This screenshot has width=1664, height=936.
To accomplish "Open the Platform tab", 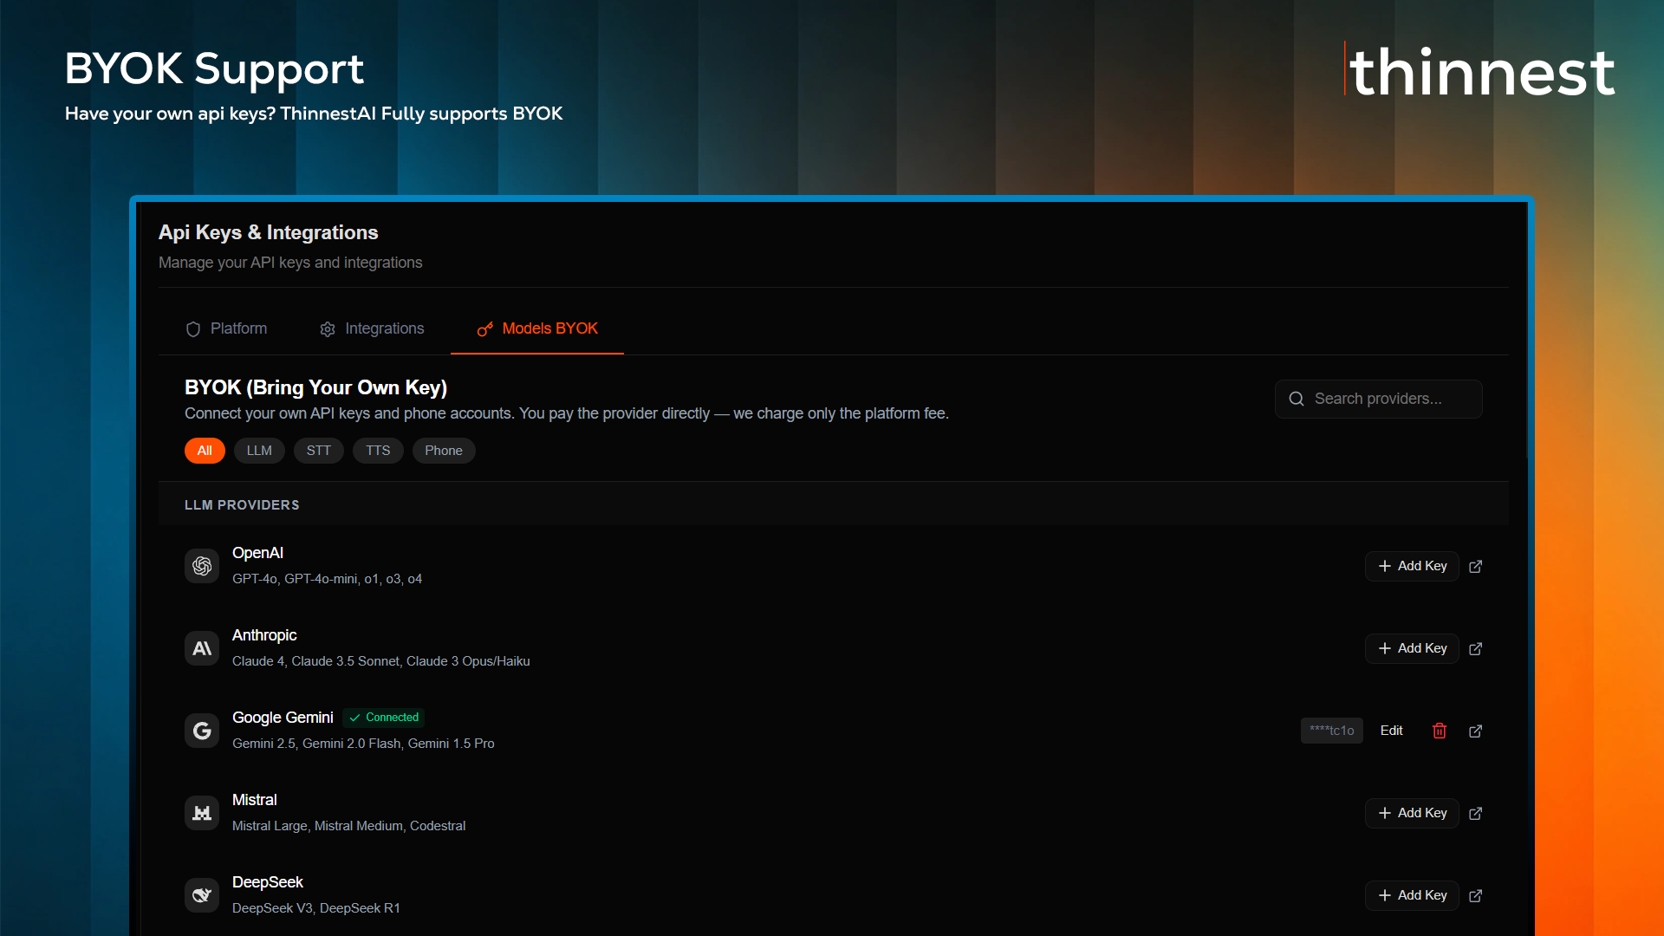I will click(x=226, y=328).
